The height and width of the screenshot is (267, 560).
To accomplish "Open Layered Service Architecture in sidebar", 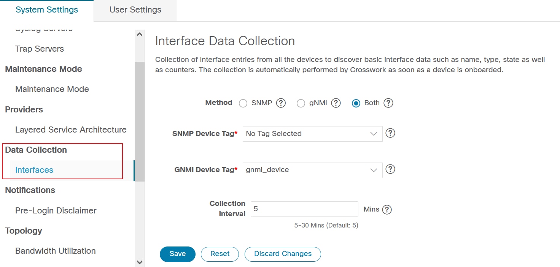I will coord(71,130).
